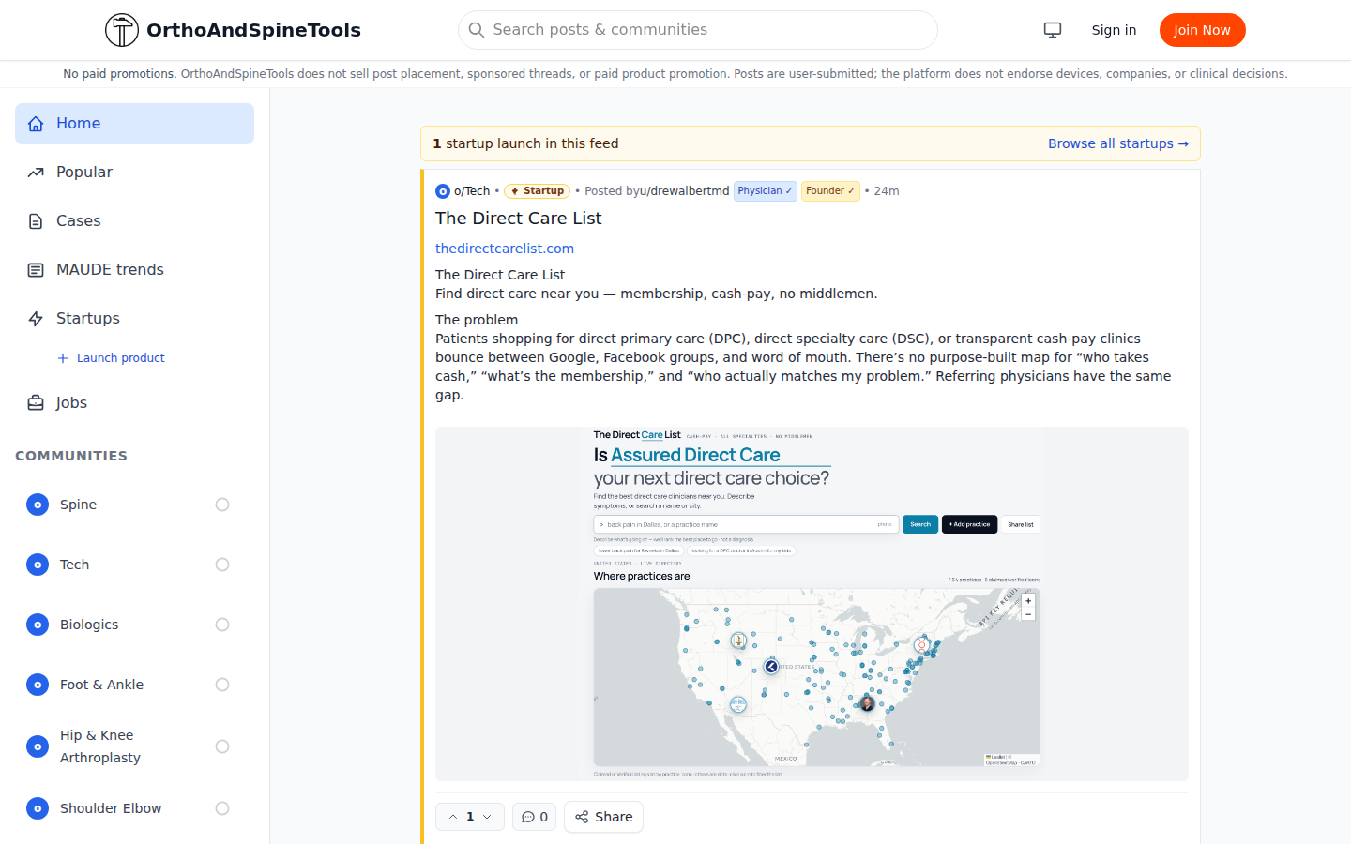The image size is (1351, 844).
Task: Select the Biologics community radio circle
Action: pyautogui.click(x=222, y=625)
